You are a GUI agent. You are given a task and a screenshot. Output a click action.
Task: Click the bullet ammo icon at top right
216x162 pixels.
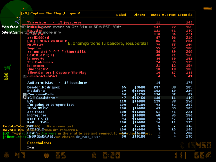[x=207, y=8]
